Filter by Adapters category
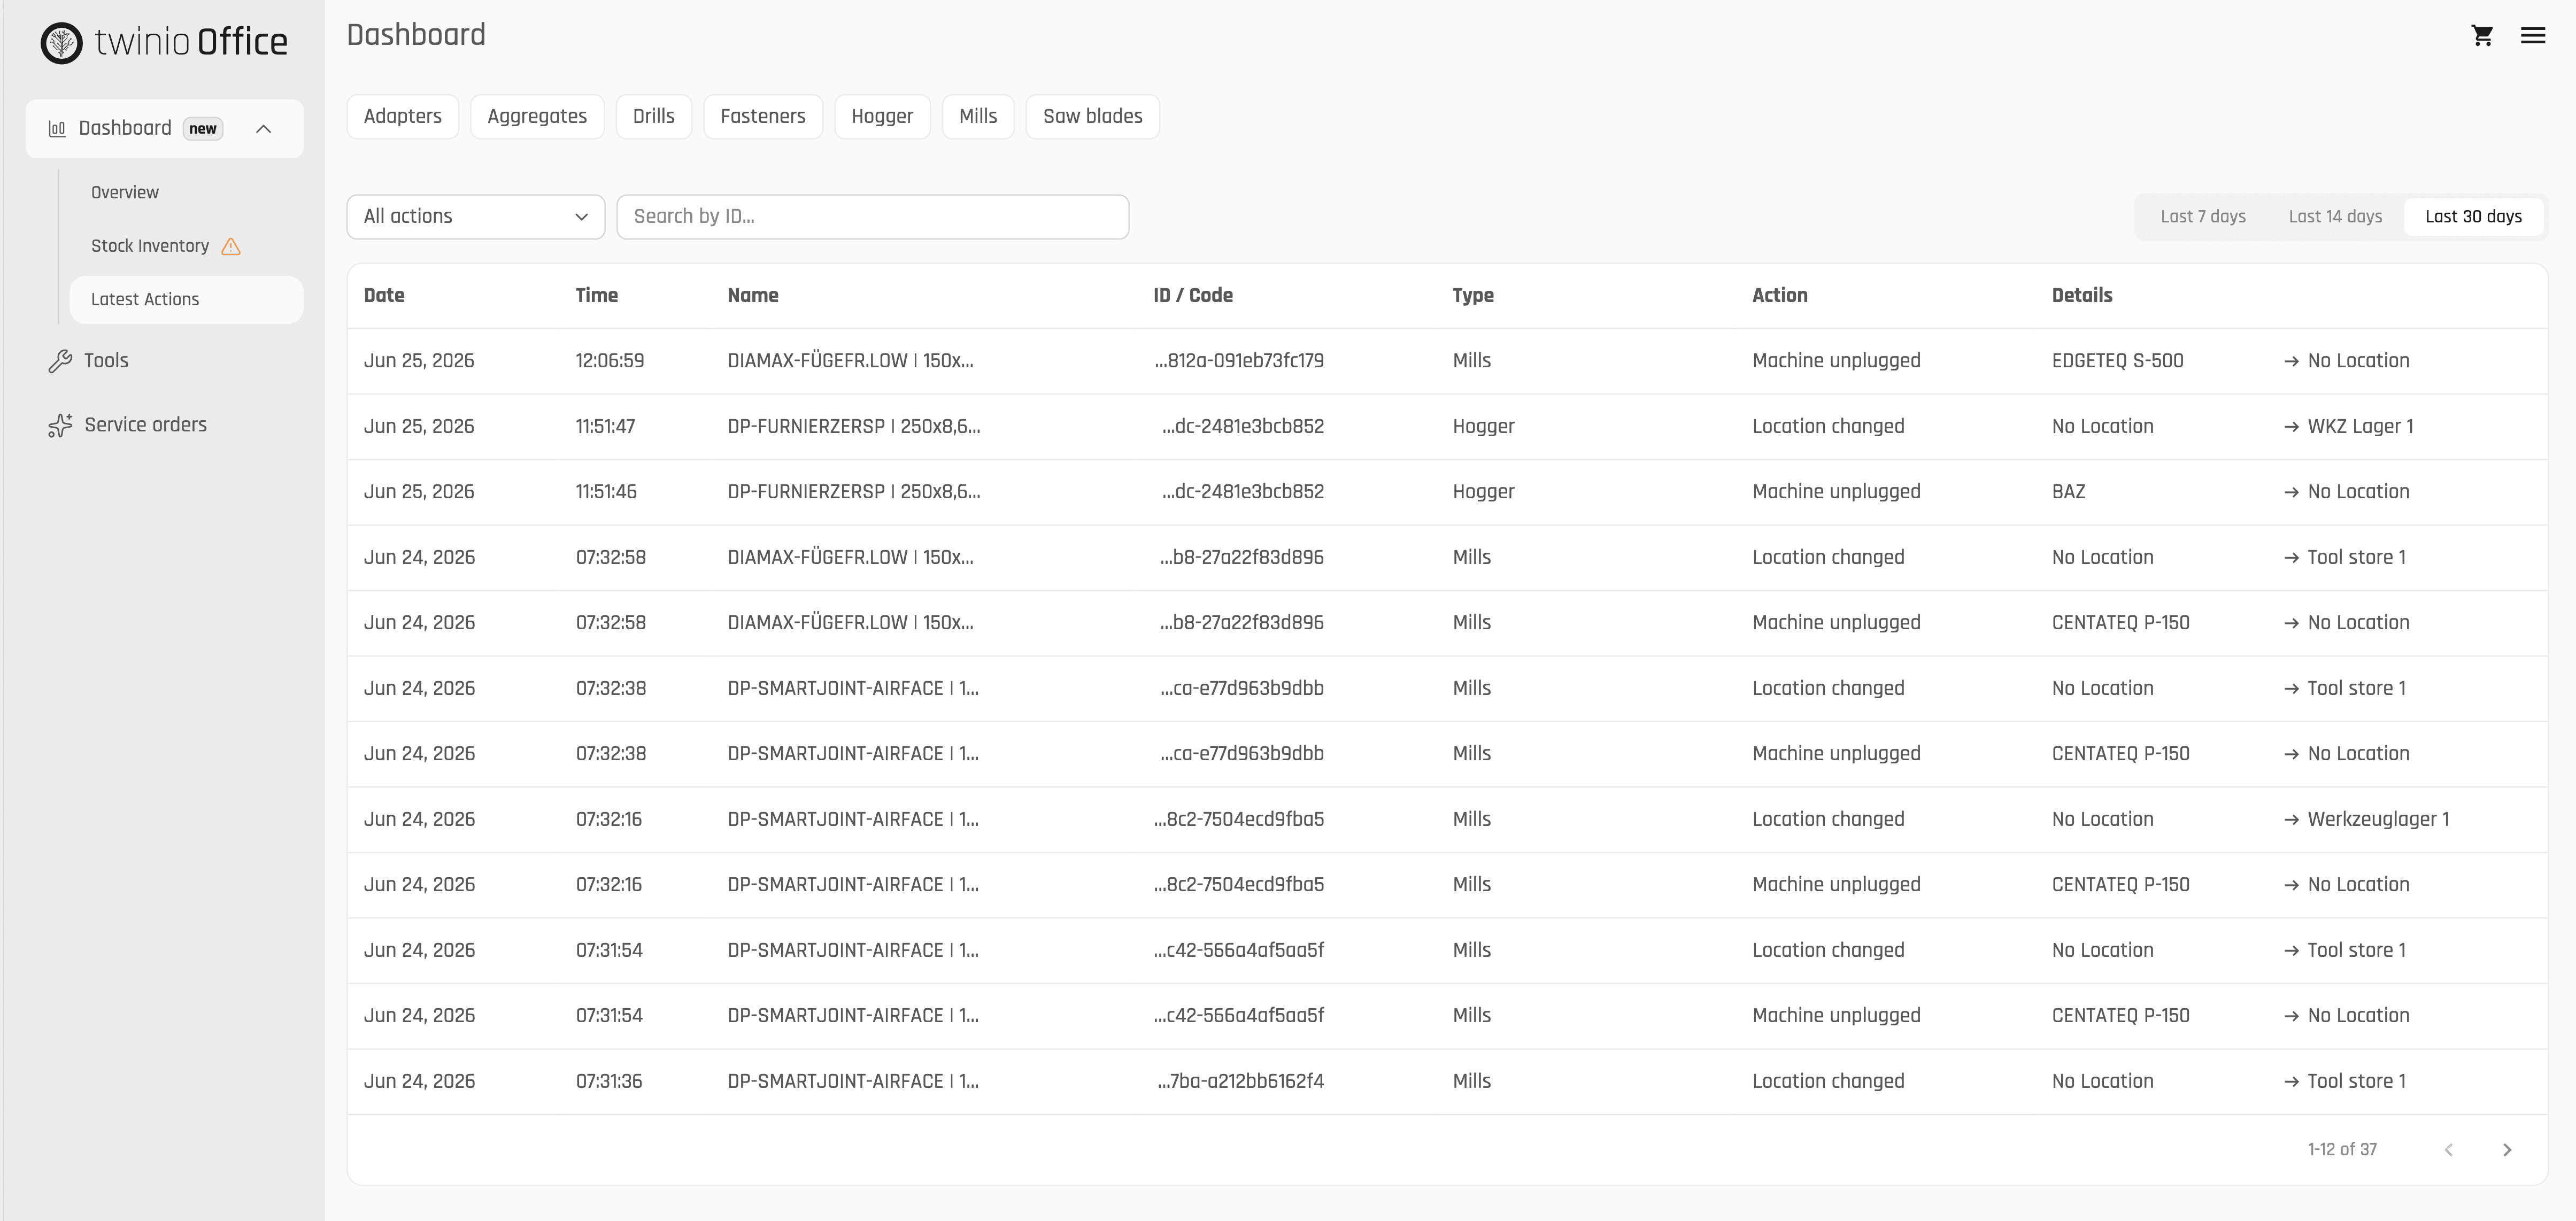Viewport: 2576px width, 1221px height. point(403,117)
